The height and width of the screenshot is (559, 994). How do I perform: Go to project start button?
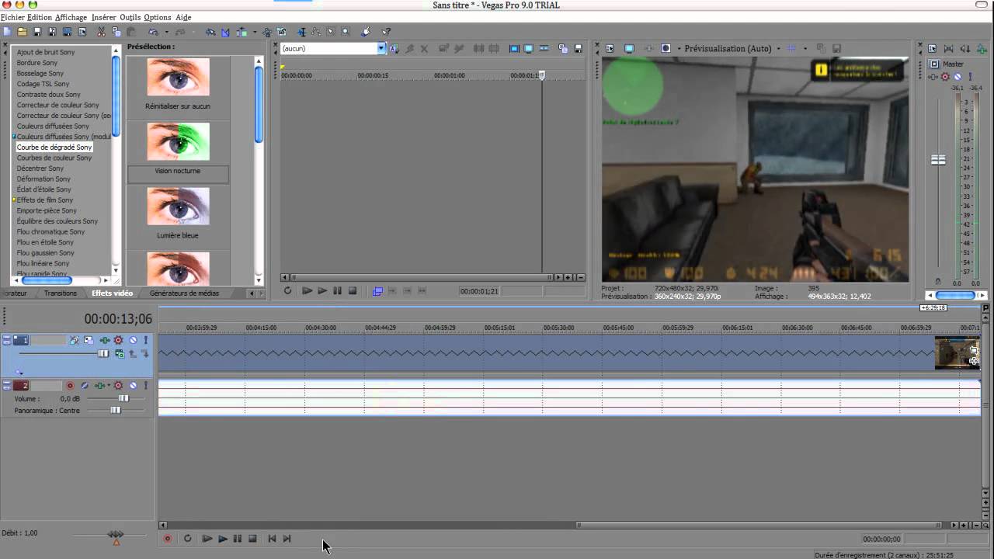tap(272, 538)
